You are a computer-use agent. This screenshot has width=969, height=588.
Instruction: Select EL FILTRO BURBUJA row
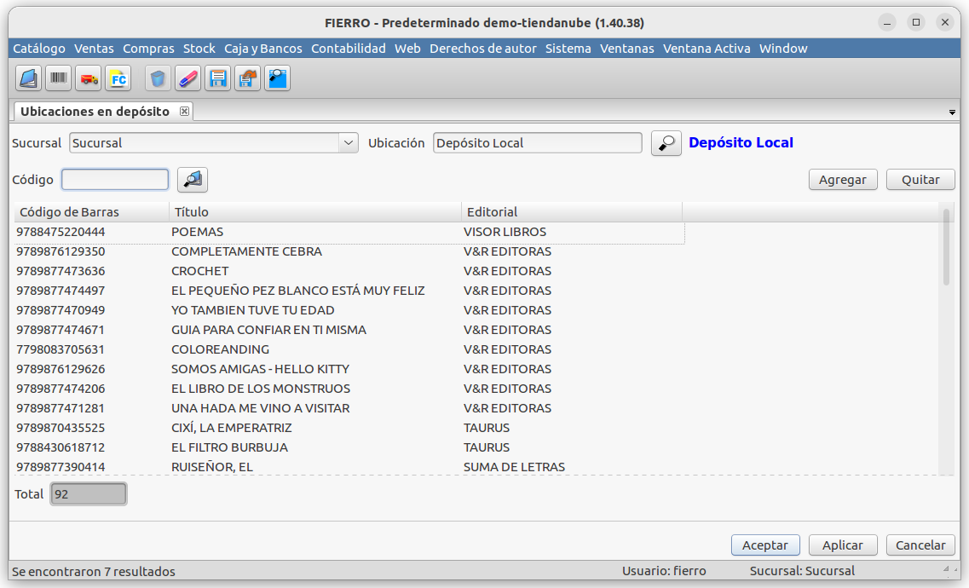click(x=349, y=447)
